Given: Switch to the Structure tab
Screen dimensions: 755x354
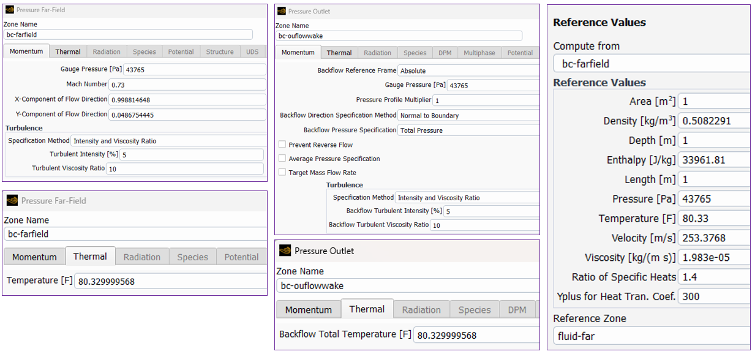Looking at the screenshot, I should coord(220,52).
